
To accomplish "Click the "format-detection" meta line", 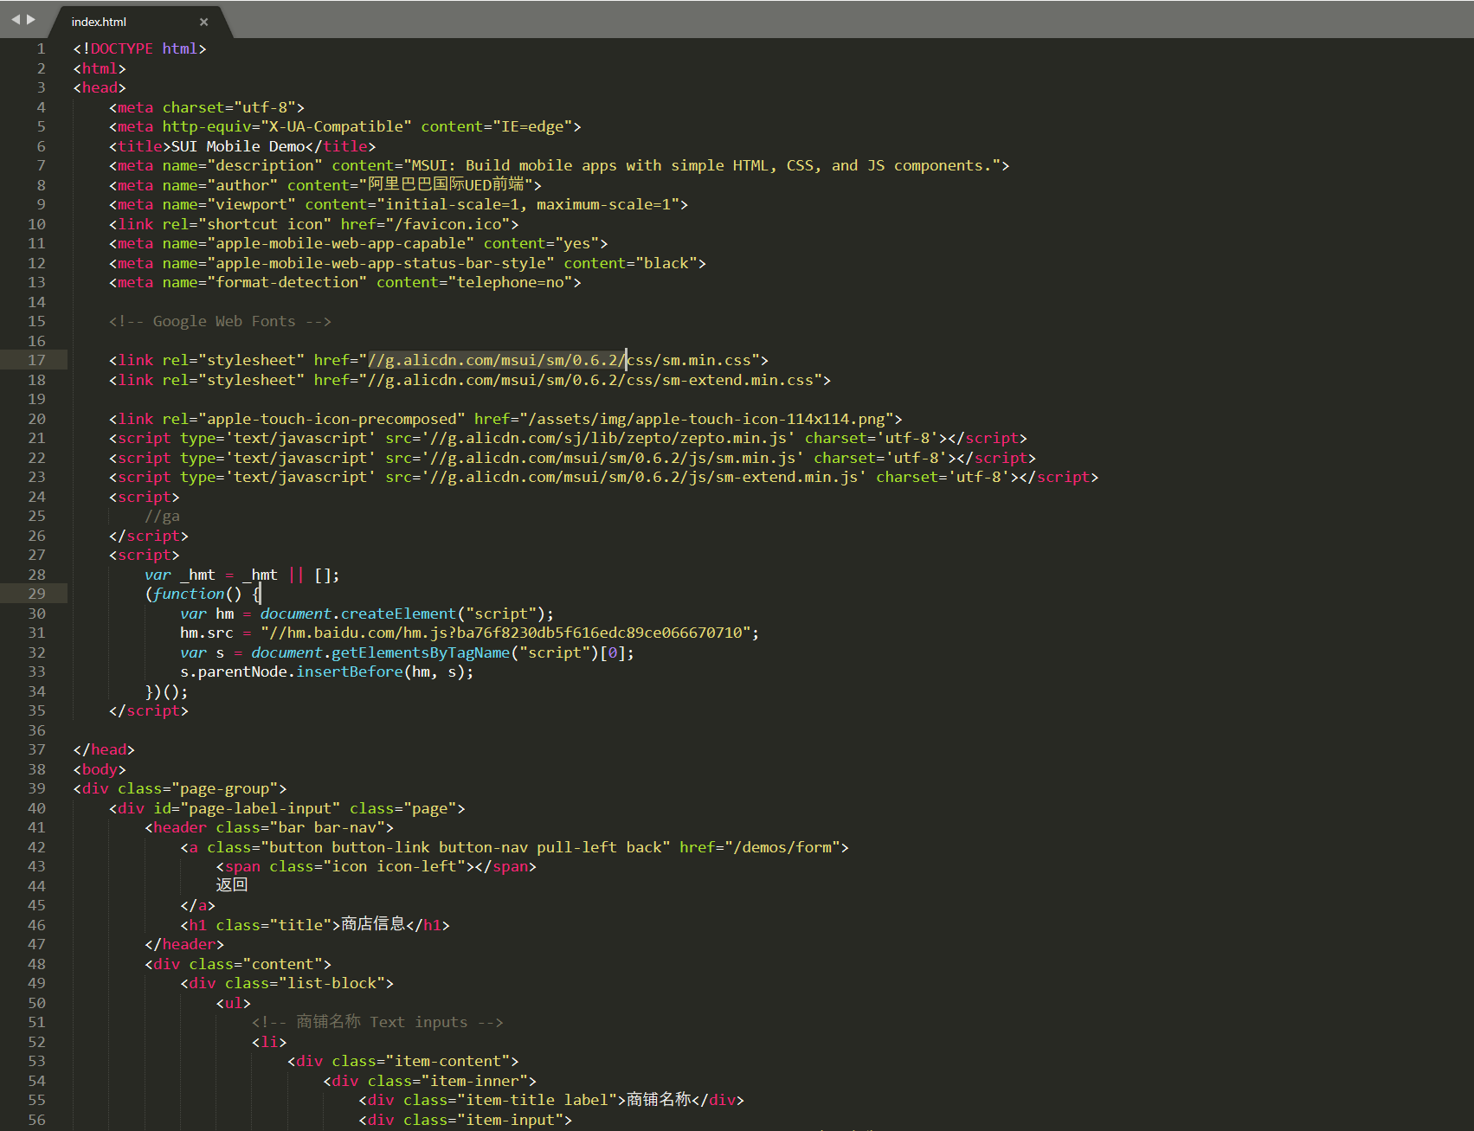I will tap(345, 282).
